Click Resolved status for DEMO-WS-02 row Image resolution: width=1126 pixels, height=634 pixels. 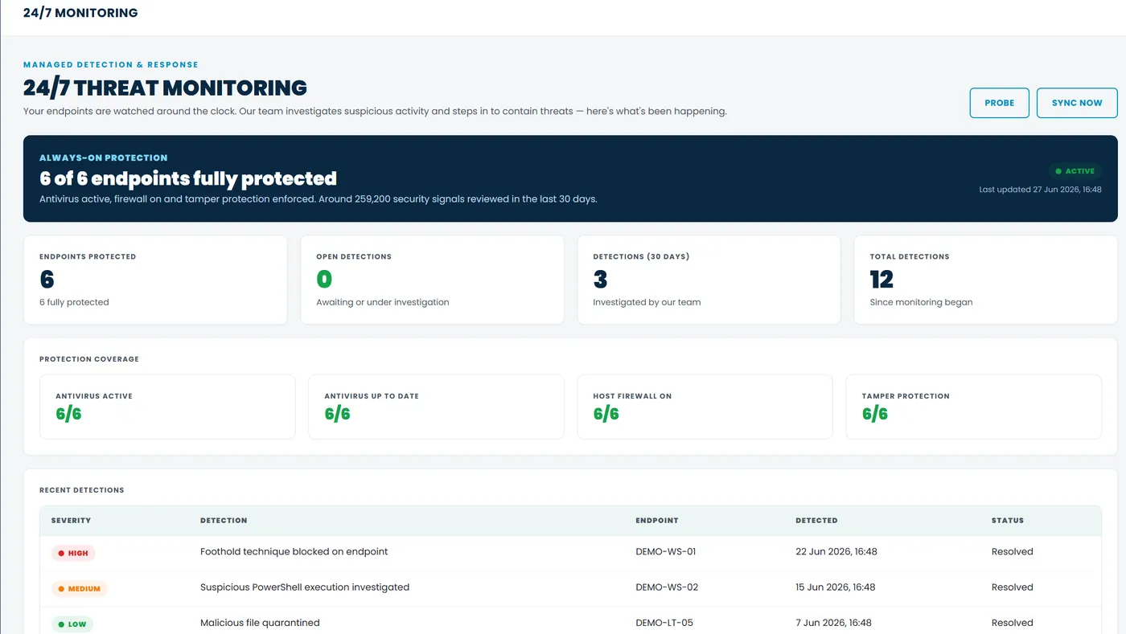[x=1012, y=587]
